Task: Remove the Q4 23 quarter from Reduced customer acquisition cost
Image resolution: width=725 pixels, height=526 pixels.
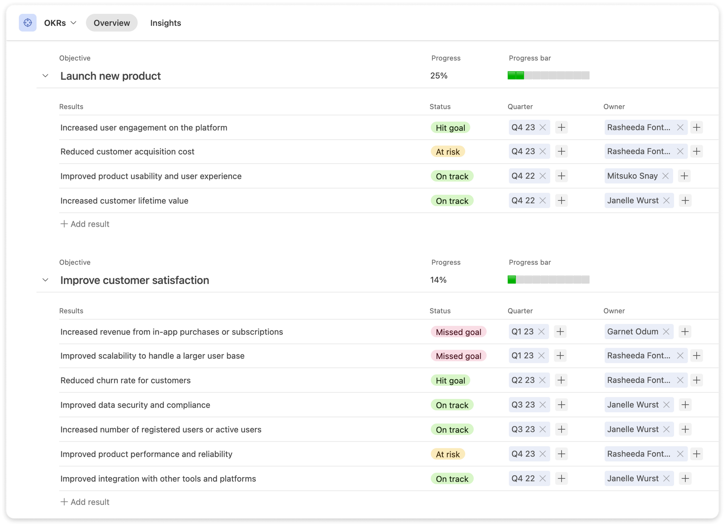Action: coord(542,151)
